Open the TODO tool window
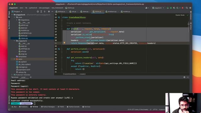The height and width of the screenshot is (113, 201). (61, 107)
